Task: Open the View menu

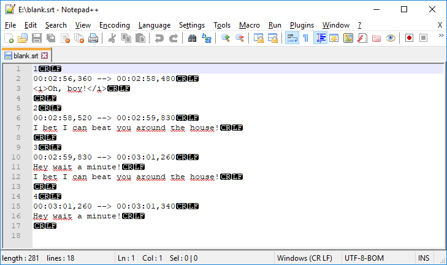Action: pyautogui.click(x=83, y=25)
